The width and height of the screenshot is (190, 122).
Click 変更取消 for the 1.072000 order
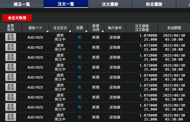click(x=11, y=57)
